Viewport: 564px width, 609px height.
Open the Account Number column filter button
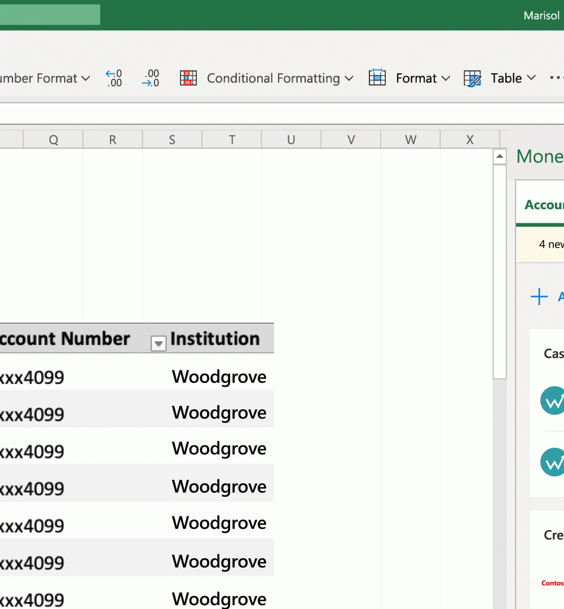pyautogui.click(x=158, y=343)
